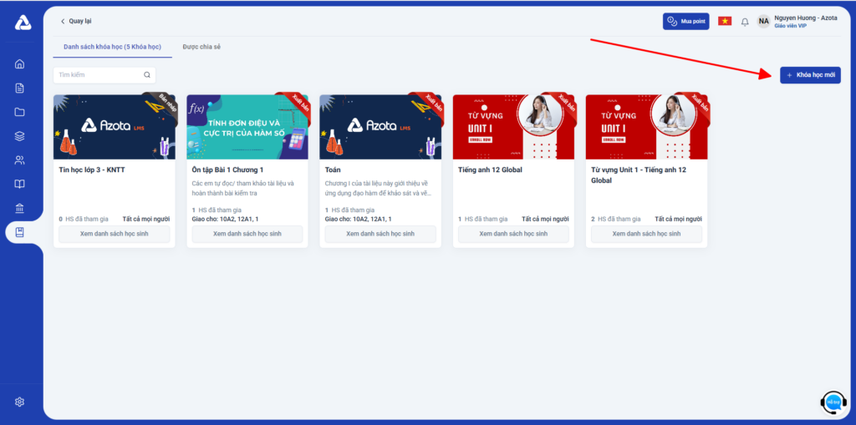Go back using 'Quay lại' link
The height and width of the screenshot is (425, 856).
click(x=77, y=21)
